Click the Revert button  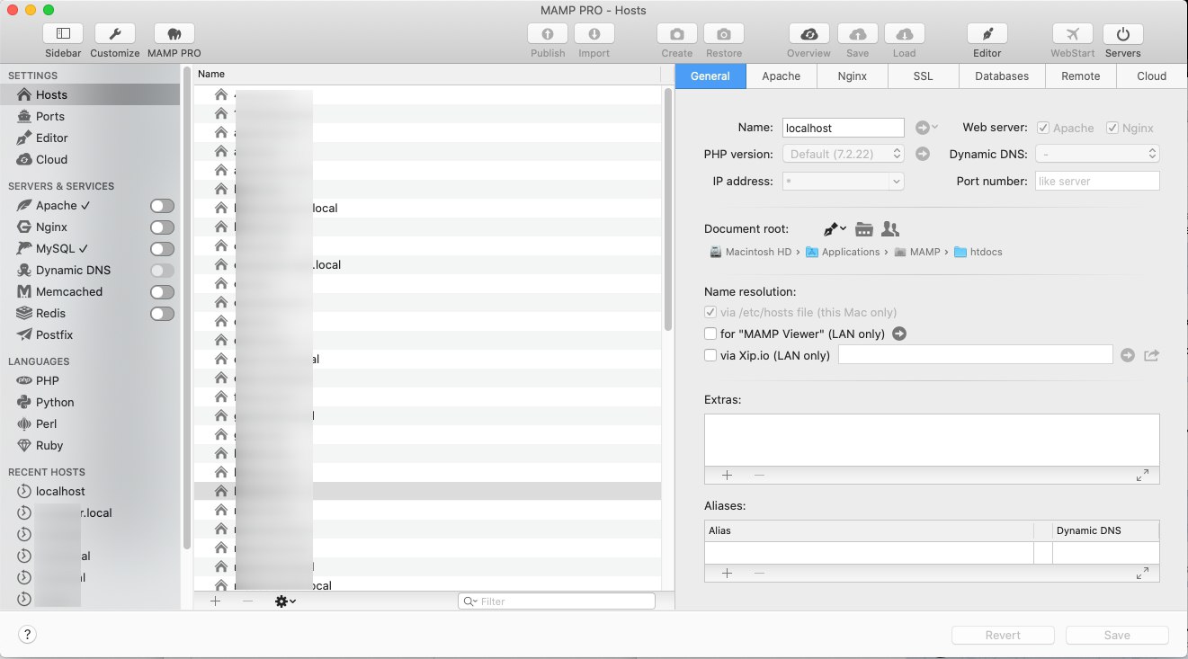click(x=1003, y=635)
